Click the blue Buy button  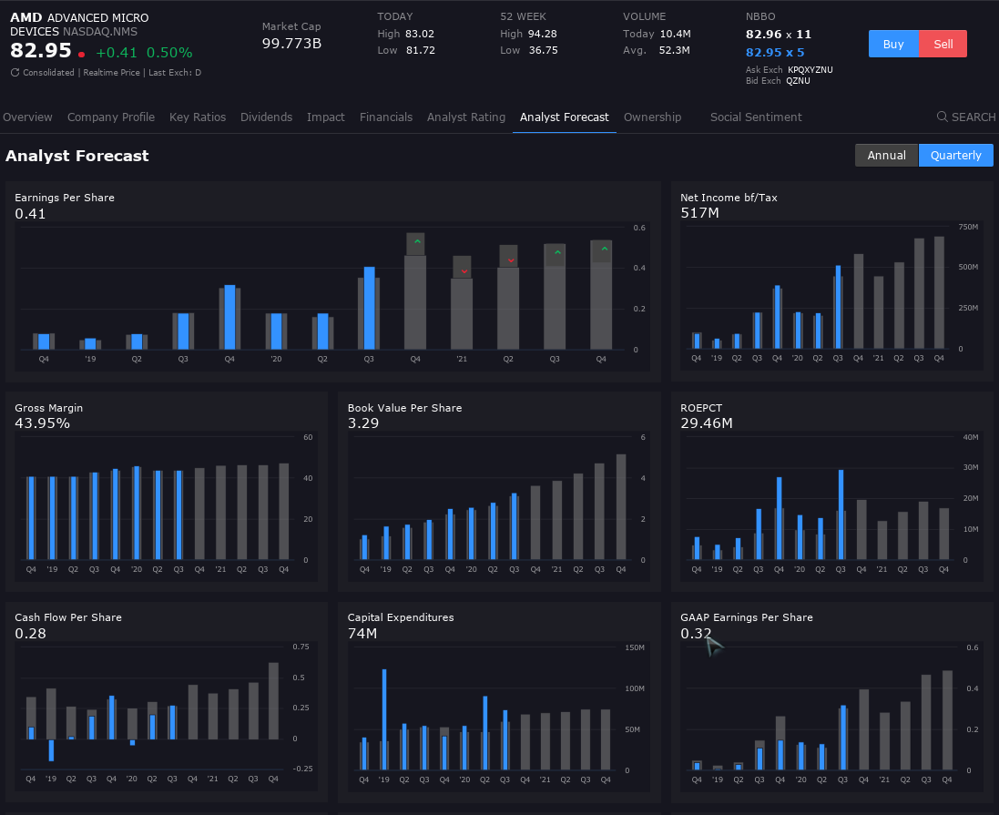(893, 44)
